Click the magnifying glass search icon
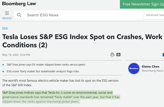The width and height of the screenshot is (164, 107). tap(19, 15)
